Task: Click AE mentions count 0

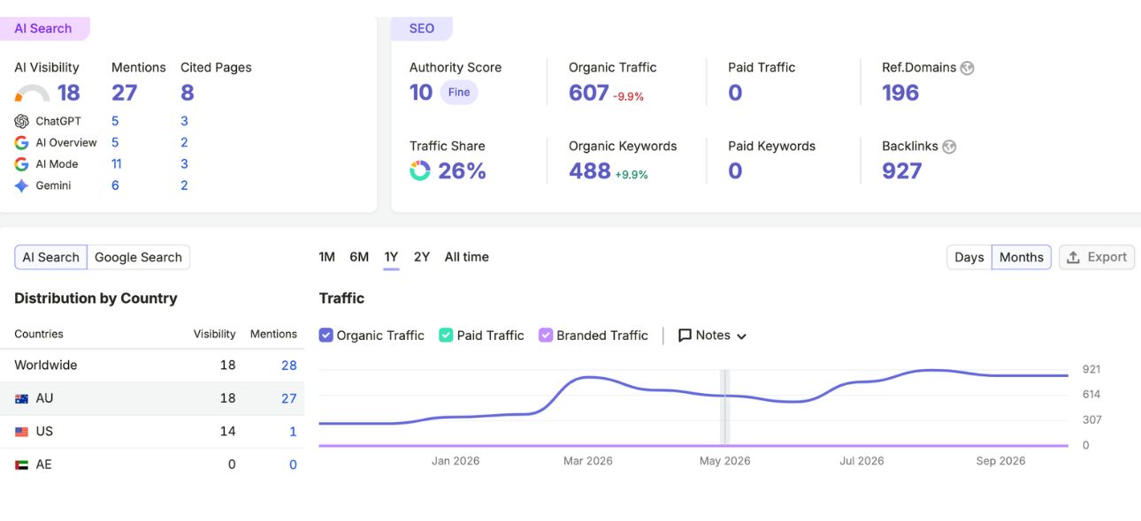Action: pos(293,464)
